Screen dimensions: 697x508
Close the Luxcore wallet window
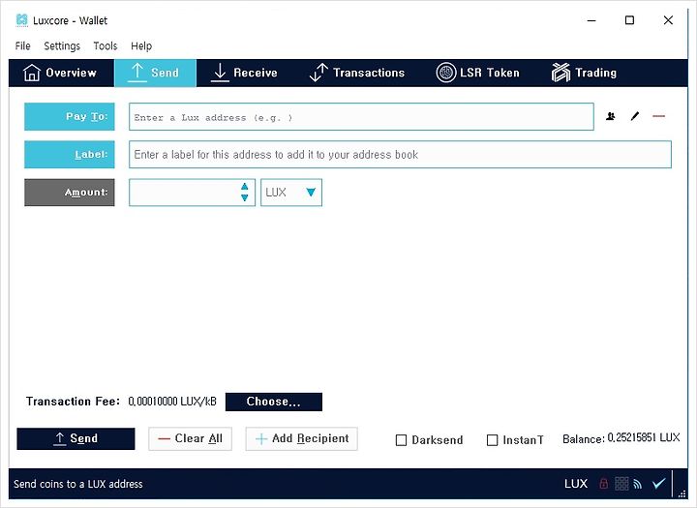tap(668, 20)
